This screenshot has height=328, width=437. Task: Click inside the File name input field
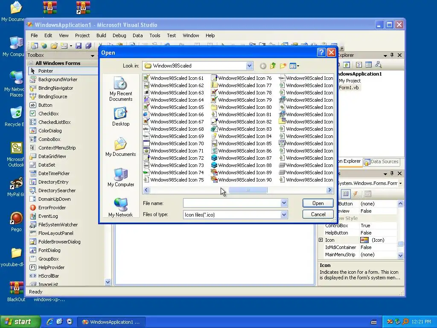click(232, 203)
